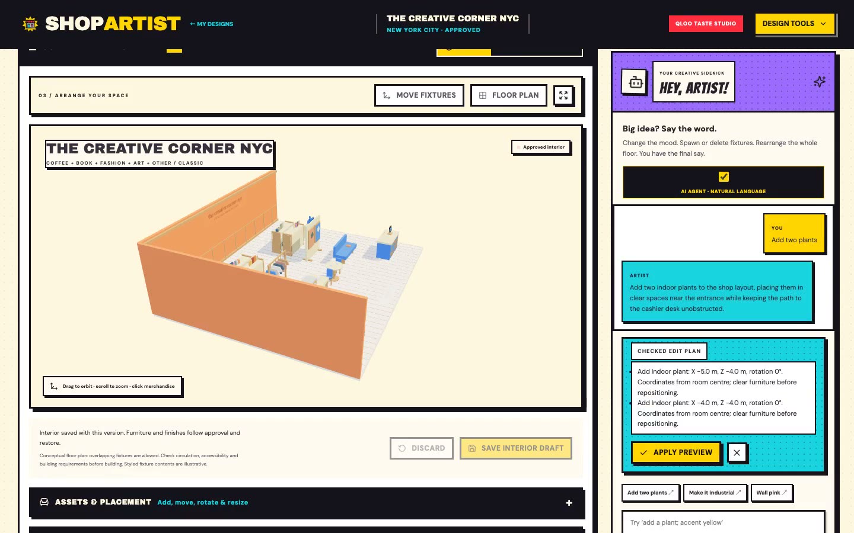Switch to Floor Plan view
854x533 pixels.
pos(509,95)
